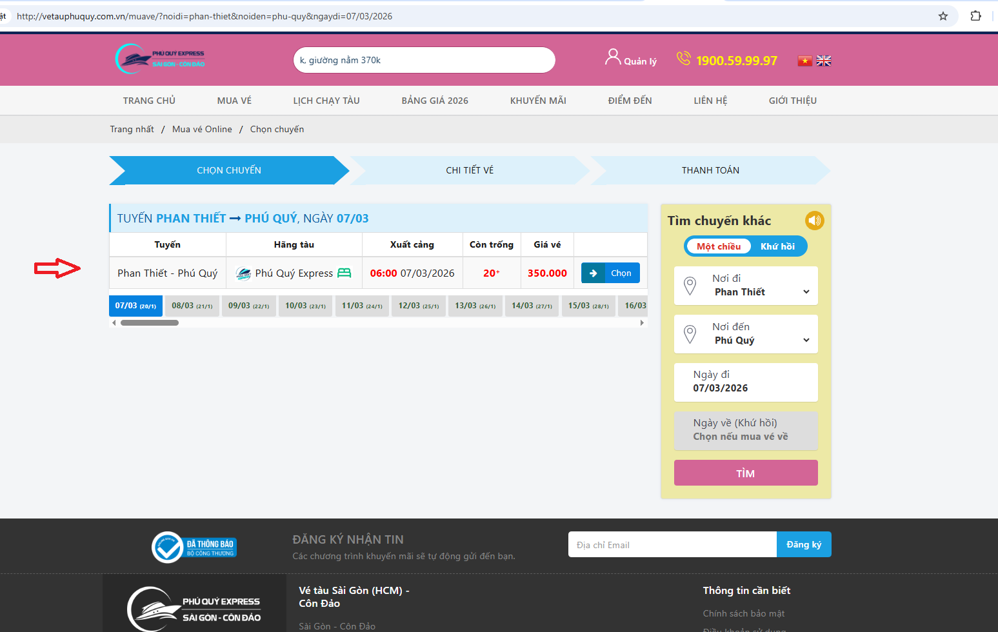Select the Một chiều one-way option
This screenshot has width=998, height=632.
(718, 246)
